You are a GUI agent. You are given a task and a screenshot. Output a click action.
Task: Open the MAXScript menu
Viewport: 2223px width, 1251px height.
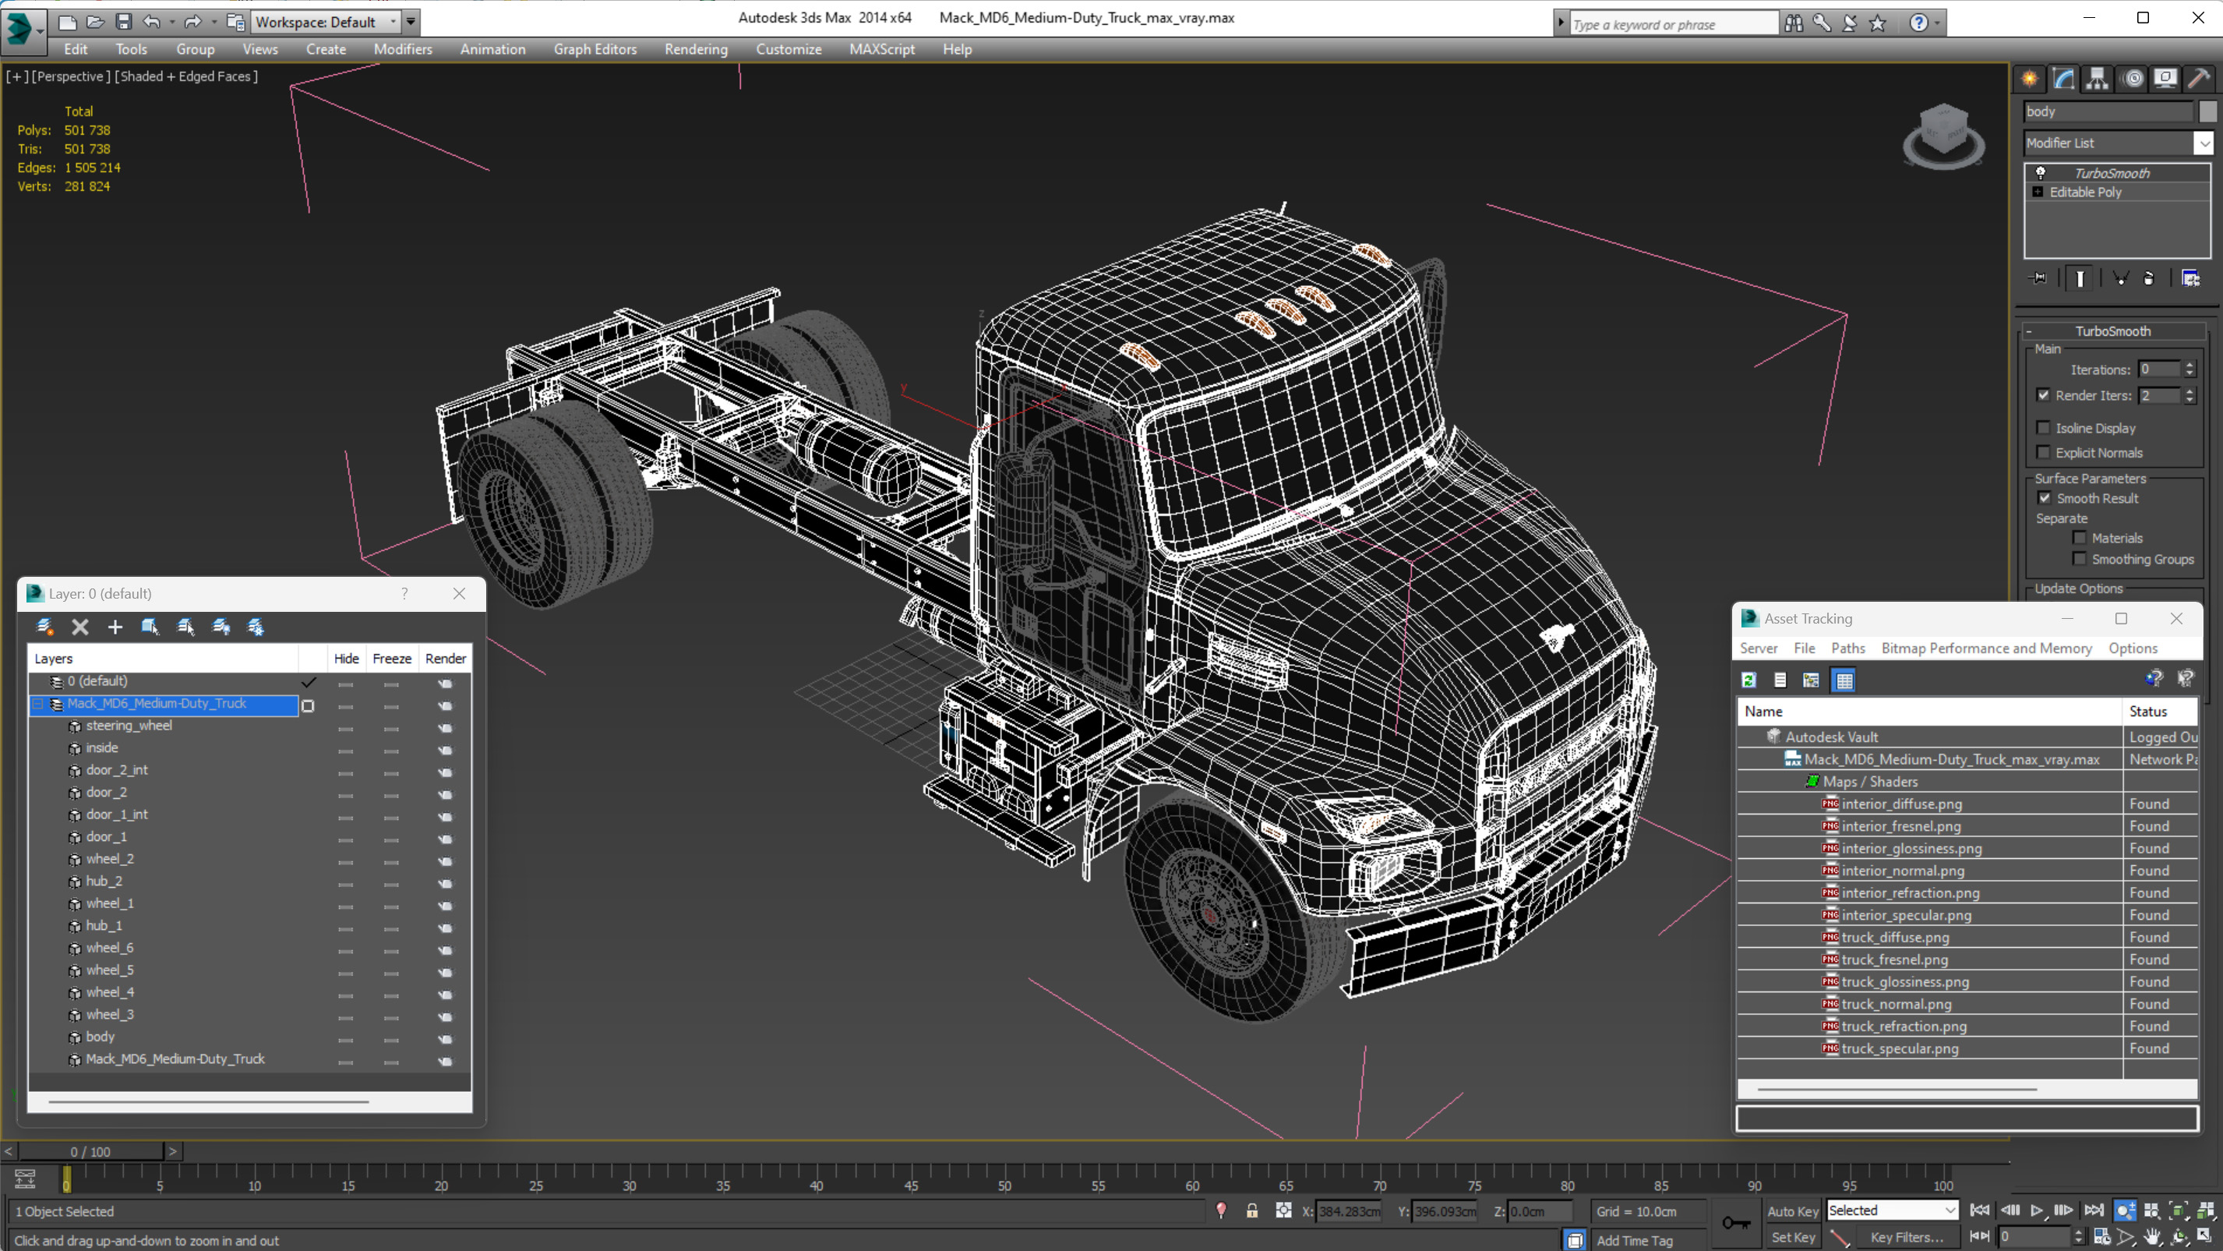point(881,49)
